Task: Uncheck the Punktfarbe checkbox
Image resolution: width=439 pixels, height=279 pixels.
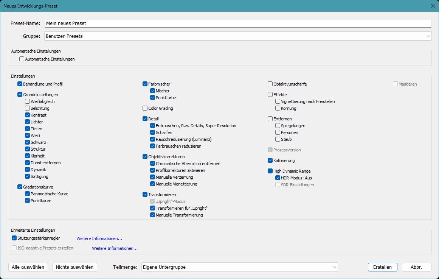Action: click(153, 98)
